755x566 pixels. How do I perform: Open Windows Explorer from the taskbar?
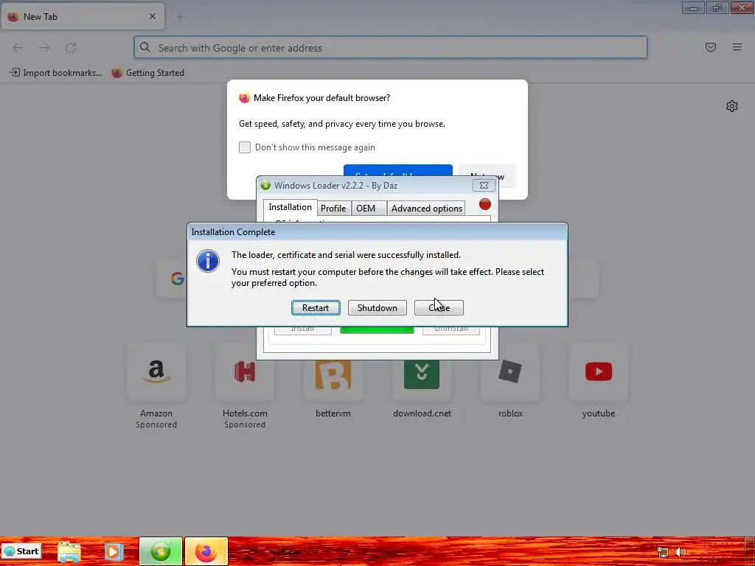69,551
